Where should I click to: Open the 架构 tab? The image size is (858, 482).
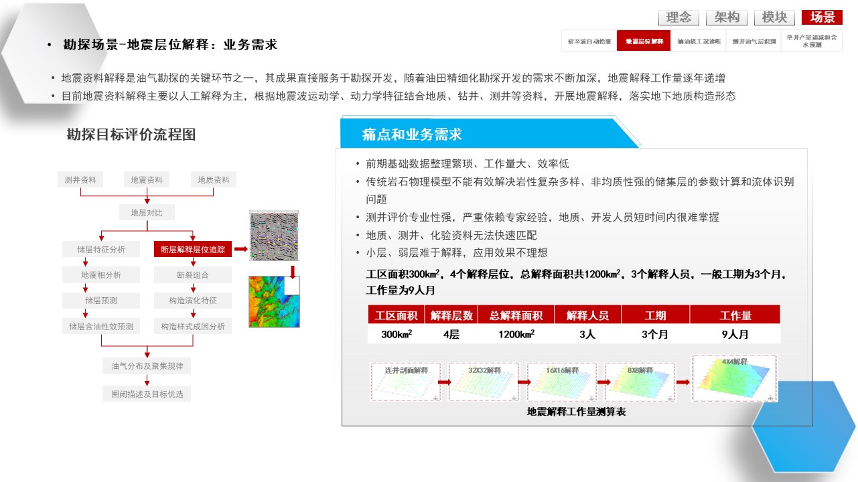(727, 17)
